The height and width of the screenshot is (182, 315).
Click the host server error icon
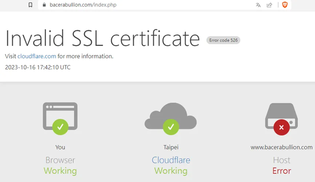coord(281,119)
